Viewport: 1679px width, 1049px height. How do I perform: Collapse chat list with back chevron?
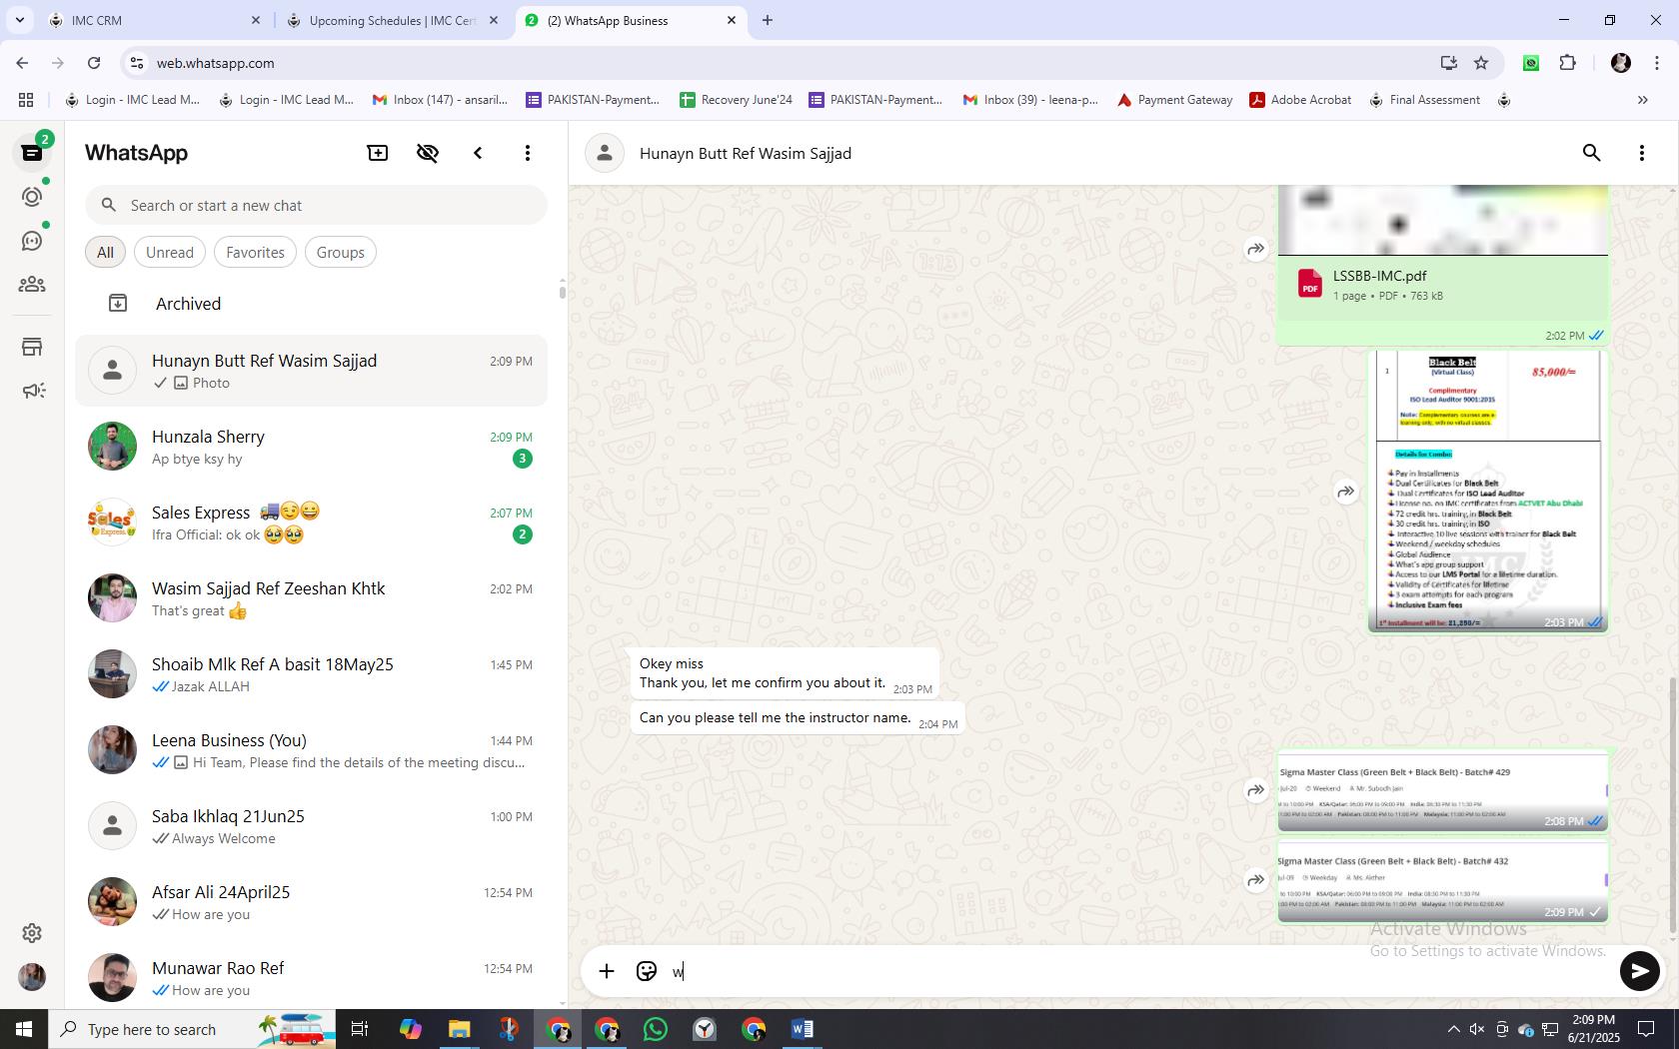click(478, 153)
